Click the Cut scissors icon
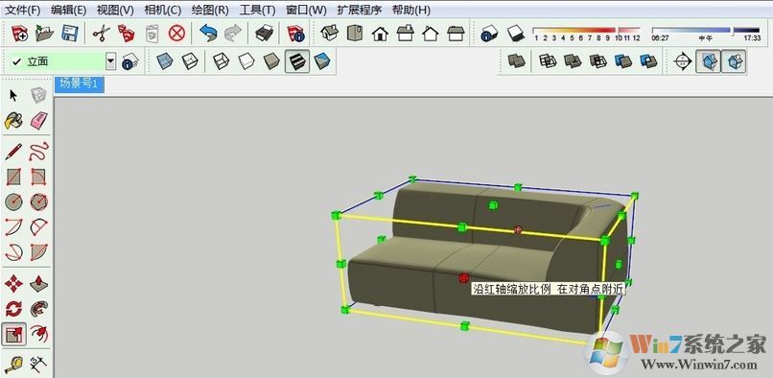 pos(101,34)
